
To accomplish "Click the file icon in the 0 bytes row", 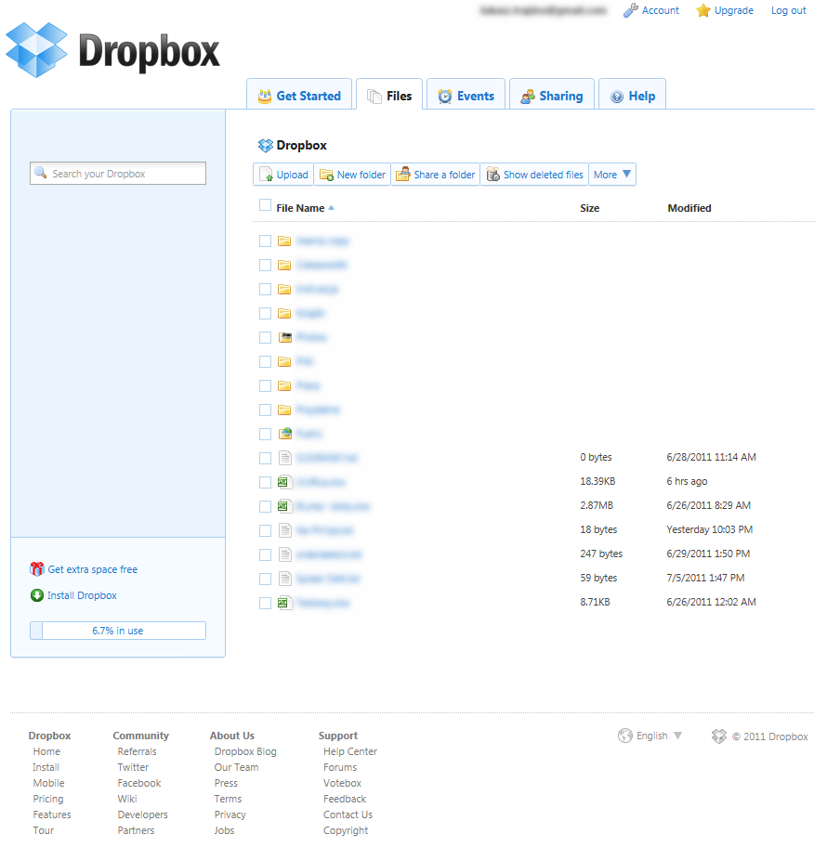I will 285,458.
